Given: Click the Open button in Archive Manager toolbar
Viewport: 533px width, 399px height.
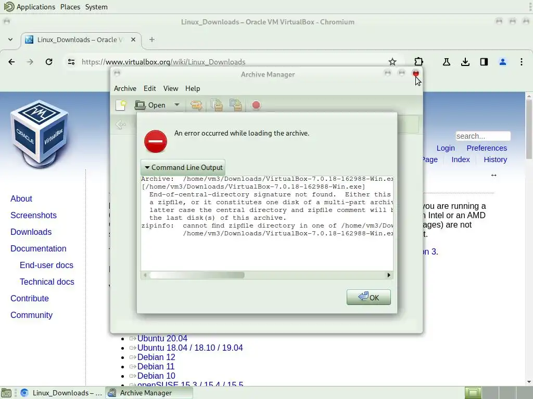Looking at the screenshot, I should pos(150,105).
